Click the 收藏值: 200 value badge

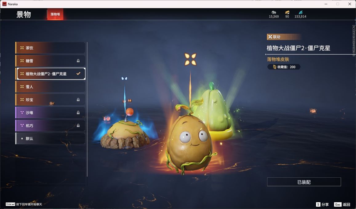284,67
